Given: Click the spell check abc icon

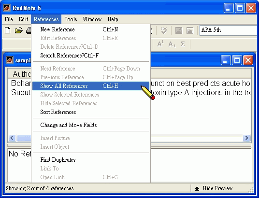Looking at the screenshot, I should (164, 30).
